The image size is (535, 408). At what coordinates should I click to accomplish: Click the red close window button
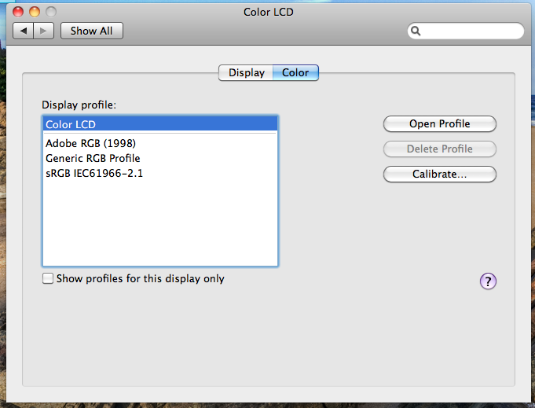coord(19,12)
